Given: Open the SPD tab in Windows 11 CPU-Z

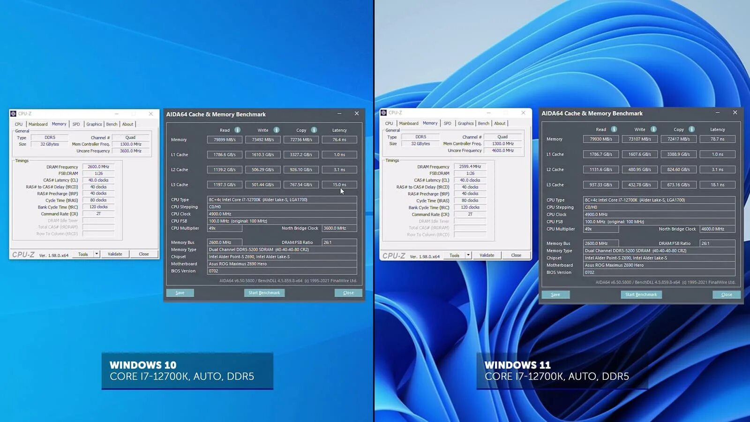Looking at the screenshot, I should pos(448,123).
